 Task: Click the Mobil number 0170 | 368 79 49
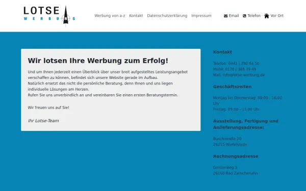[x=241, y=69]
